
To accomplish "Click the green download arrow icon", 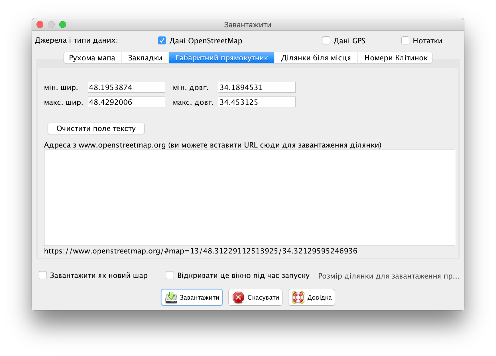I will [x=171, y=297].
